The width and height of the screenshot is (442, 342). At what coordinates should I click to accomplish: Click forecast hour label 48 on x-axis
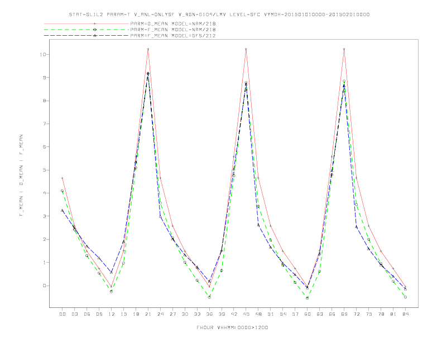click(258, 314)
